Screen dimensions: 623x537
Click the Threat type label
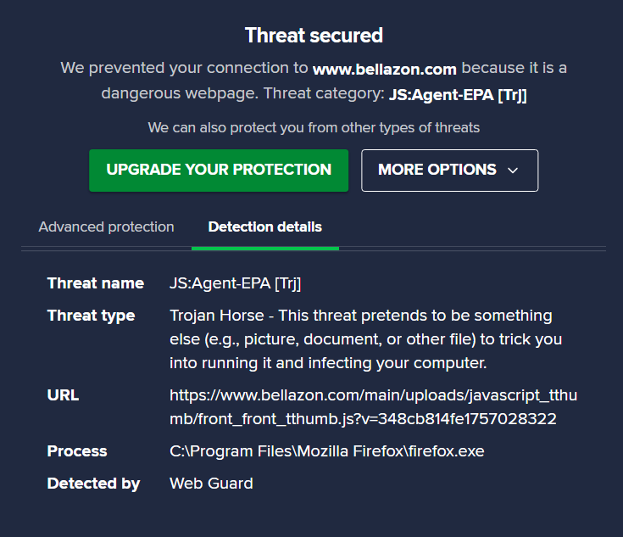tap(91, 316)
